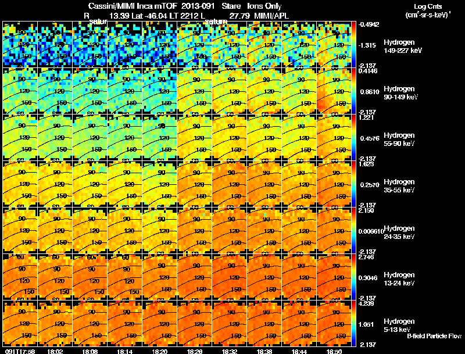Viewport: 465px width, 354px height.
Task: Click the '18:38' time axis label
Action: pyautogui.click(x=264, y=351)
